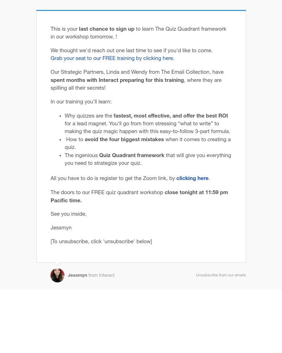This screenshot has height=353, width=282.
Task: Click the 'fastest, most effective' bullet point
Action: tap(148, 124)
